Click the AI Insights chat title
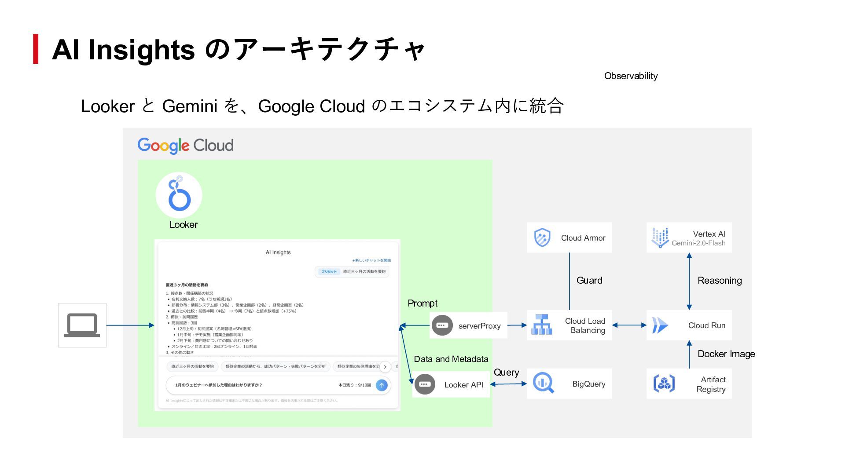 [278, 252]
